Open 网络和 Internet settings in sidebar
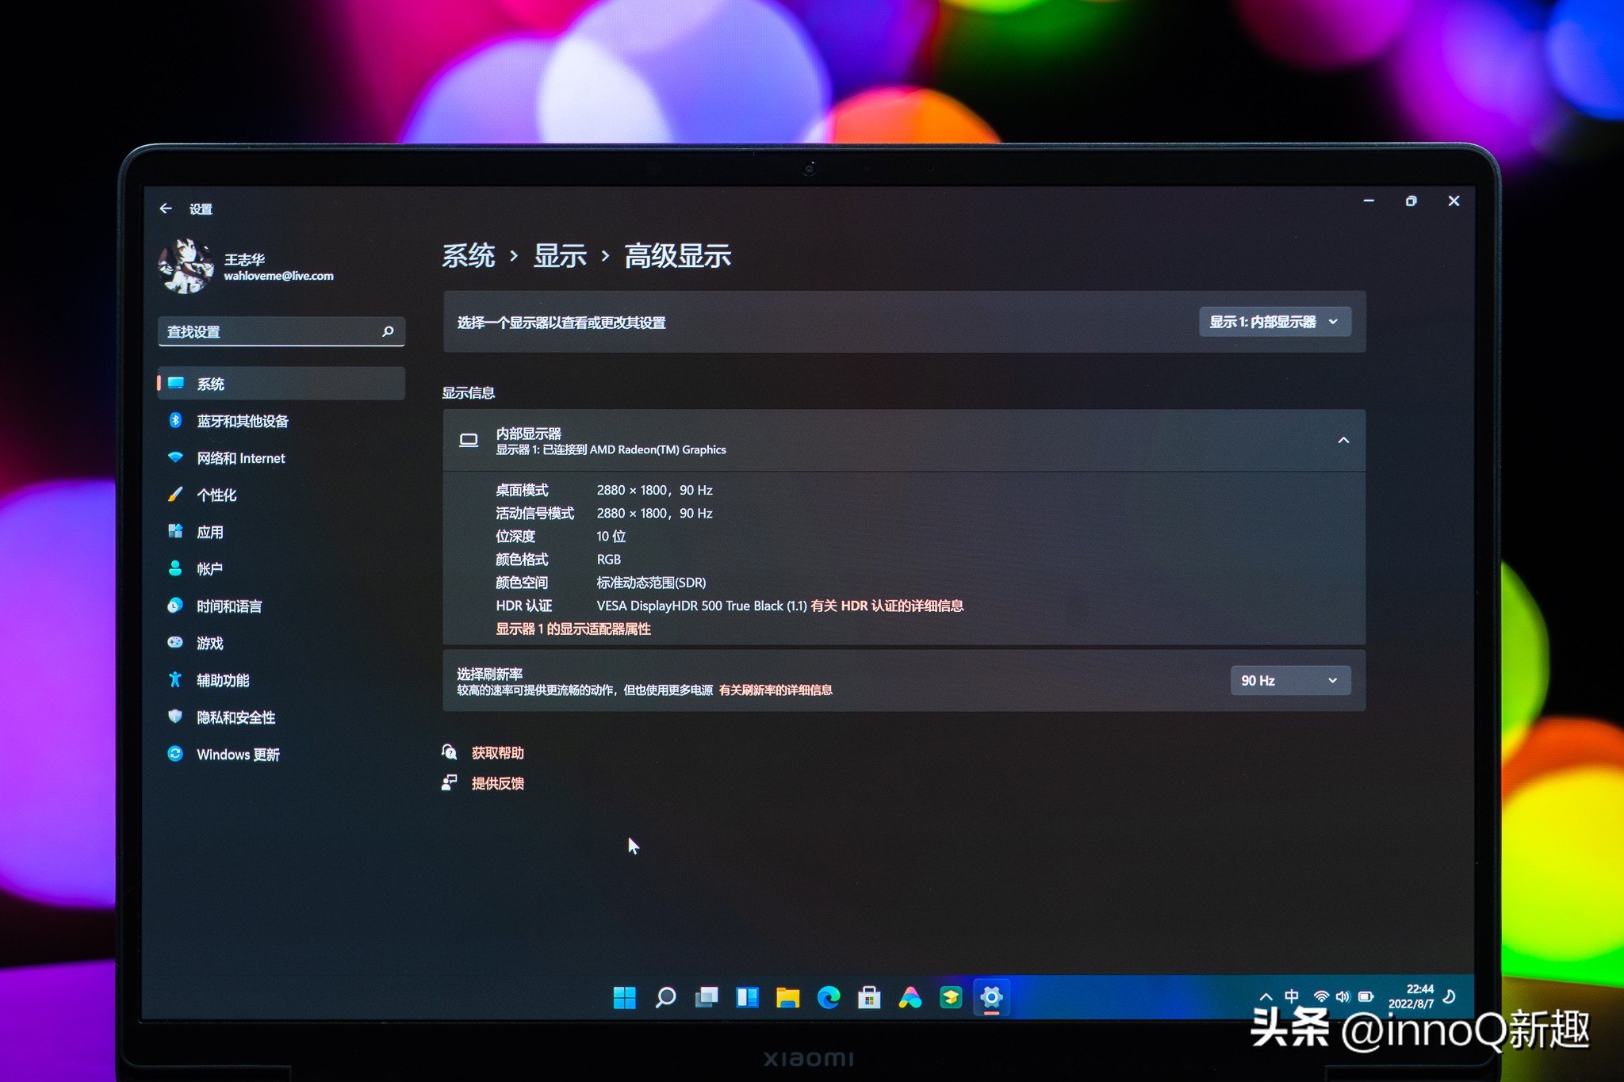 (240, 457)
